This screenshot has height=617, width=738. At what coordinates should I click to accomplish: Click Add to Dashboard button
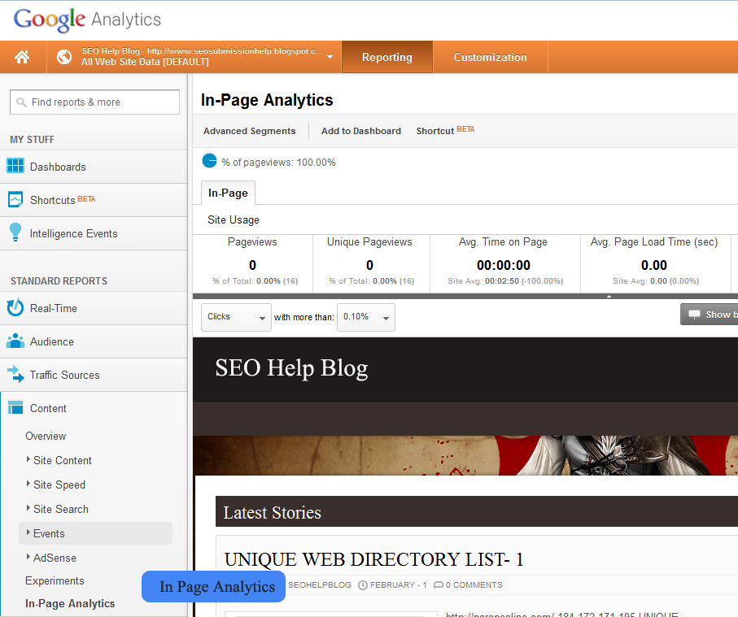(361, 131)
